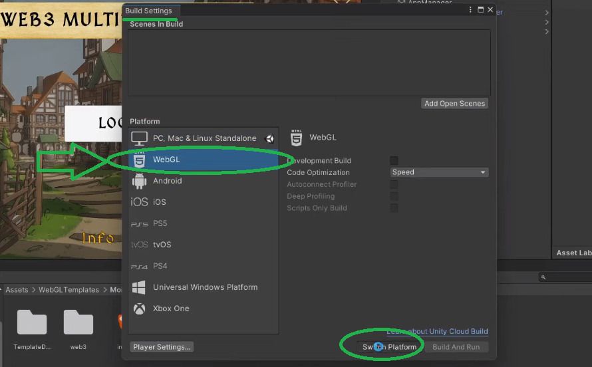Click the Info text in game view
This screenshot has width=592, height=367.
click(x=98, y=238)
